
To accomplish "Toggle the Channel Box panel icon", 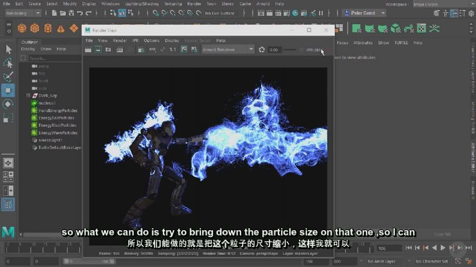I will [x=471, y=13].
